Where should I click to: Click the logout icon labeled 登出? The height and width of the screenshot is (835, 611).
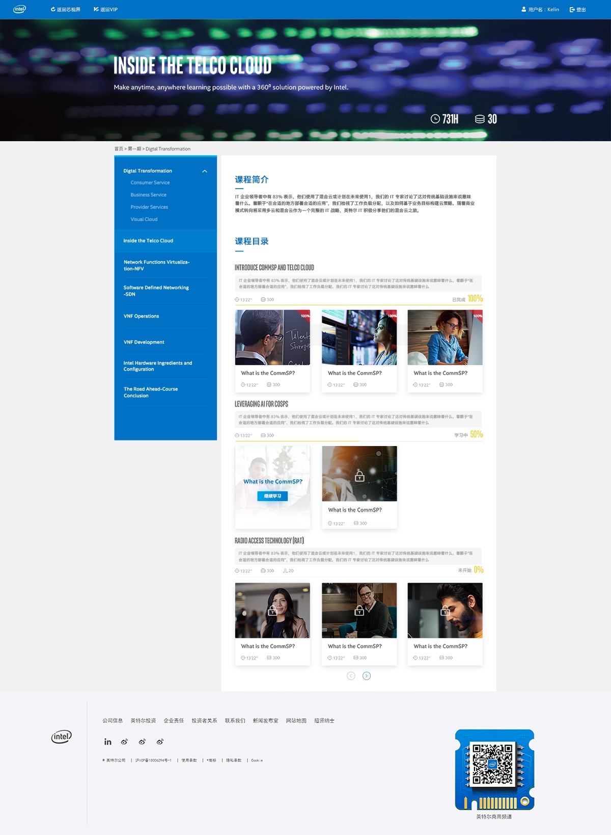(577, 10)
